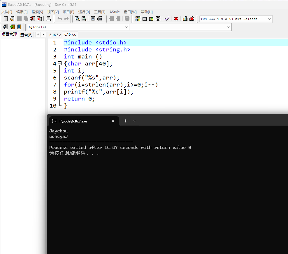Open the AStyle menu
288x254 pixels.
point(115,12)
